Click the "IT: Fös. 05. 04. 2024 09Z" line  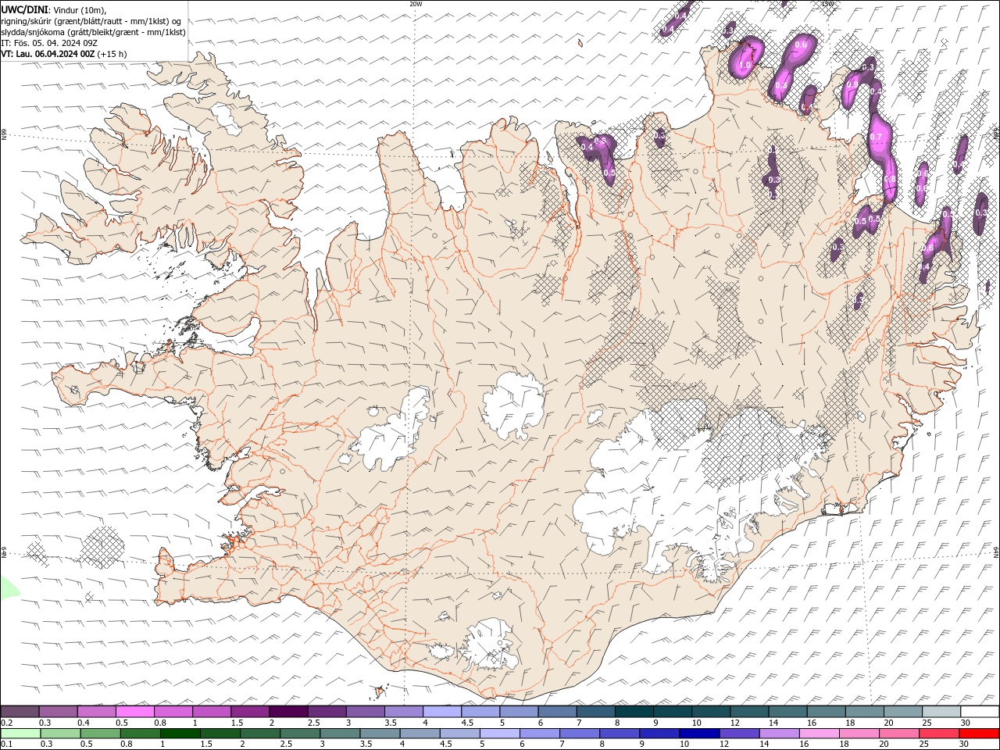tap(49, 43)
